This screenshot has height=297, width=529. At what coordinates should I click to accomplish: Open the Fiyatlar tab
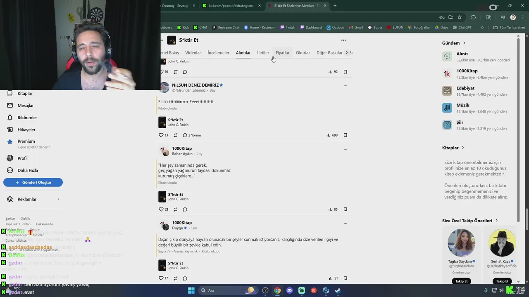click(282, 53)
